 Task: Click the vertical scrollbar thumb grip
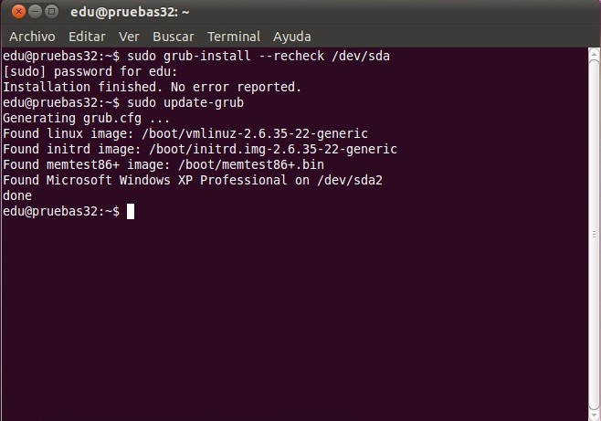coord(594,234)
